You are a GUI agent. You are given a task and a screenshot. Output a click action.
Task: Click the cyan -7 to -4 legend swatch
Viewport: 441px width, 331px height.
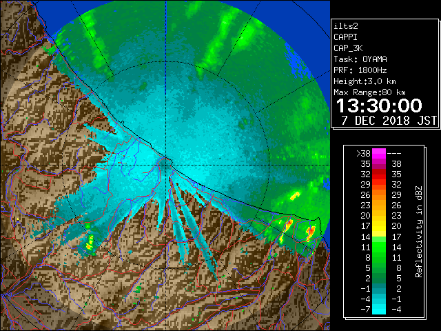pos(379,309)
